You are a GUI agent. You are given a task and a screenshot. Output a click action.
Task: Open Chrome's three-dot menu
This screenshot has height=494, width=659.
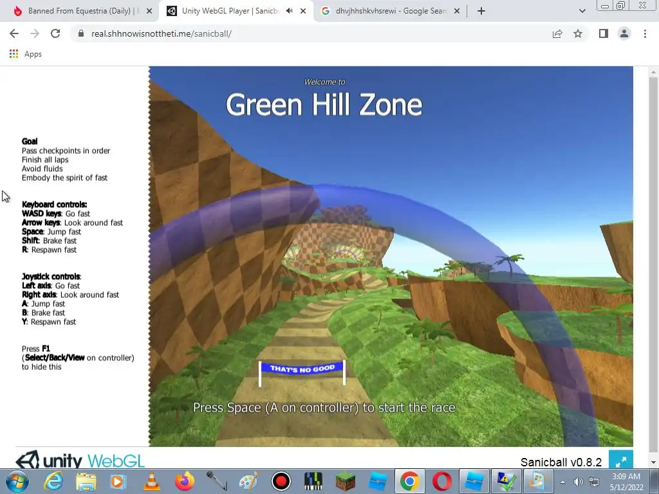pyautogui.click(x=645, y=33)
